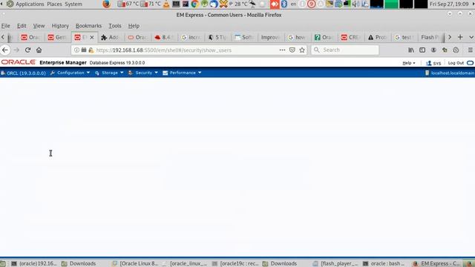Open the Tools menu
475x267 pixels.
coord(115,26)
